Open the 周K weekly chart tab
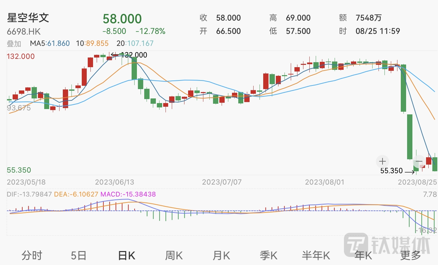Viewport: 438px width, 265px height. pyautogui.click(x=174, y=255)
